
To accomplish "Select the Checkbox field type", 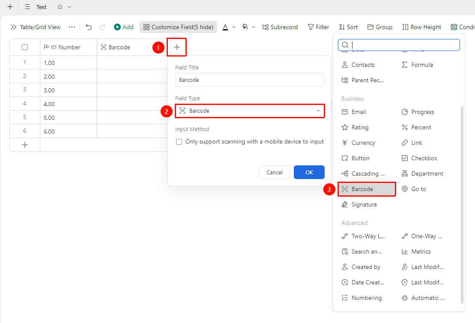I will [x=420, y=158].
